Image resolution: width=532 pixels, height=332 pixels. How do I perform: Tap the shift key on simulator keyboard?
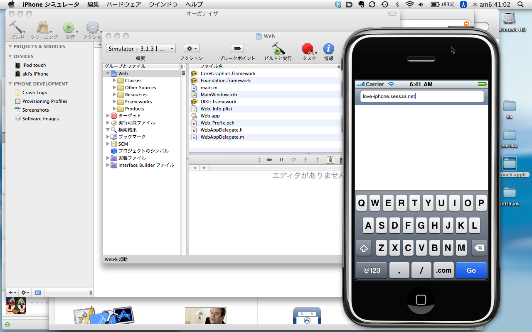(x=364, y=248)
